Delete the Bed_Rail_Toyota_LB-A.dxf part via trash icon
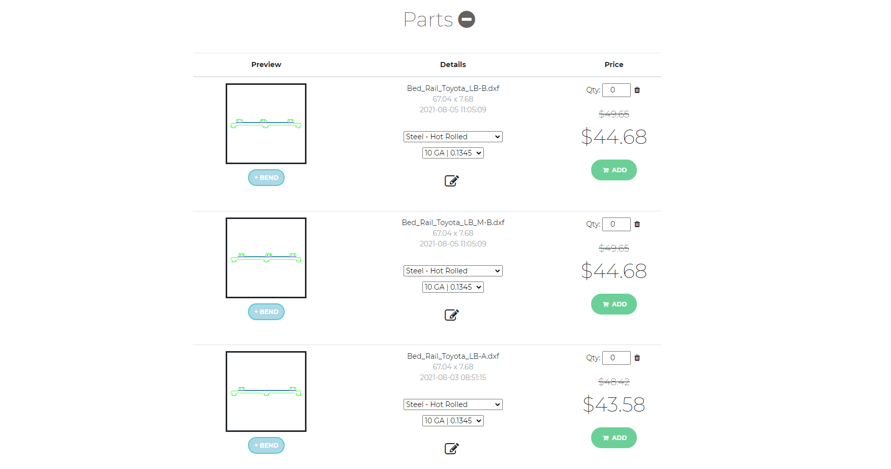Viewport: 891px width, 469px height. [637, 358]
